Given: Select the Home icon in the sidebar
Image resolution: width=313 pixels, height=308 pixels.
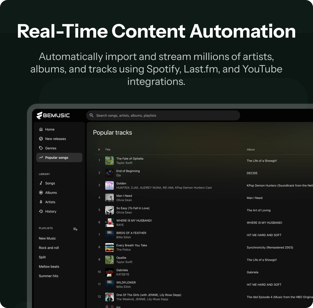Looking at the screenshot, I should pyautogui.click(x=41, y=129).
